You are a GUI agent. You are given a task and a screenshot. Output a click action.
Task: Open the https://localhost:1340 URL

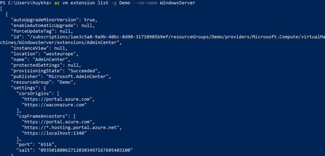[x=54, y=133]
